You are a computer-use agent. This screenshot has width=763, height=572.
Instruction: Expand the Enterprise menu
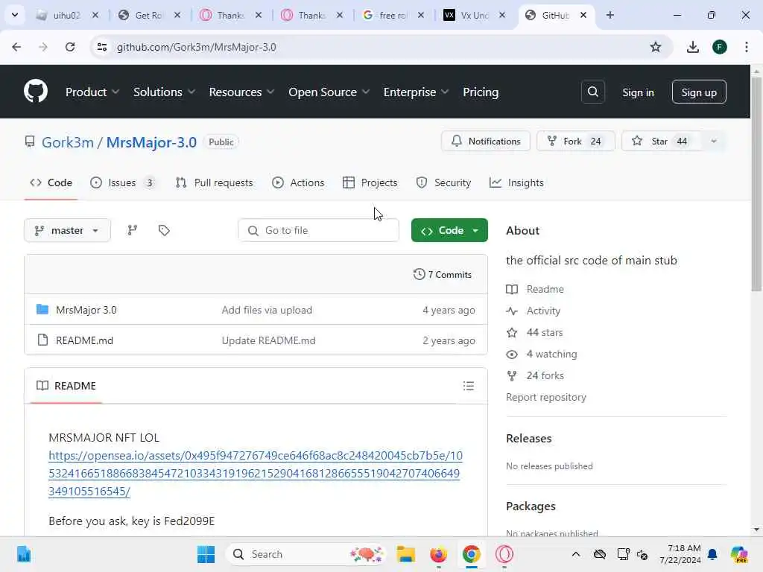pyautogui.click(x=416, y=92)
